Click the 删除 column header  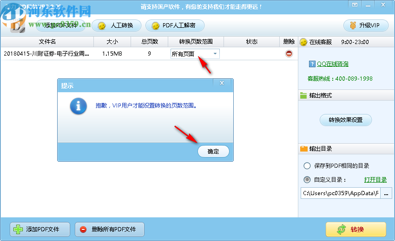pos(289,42)
